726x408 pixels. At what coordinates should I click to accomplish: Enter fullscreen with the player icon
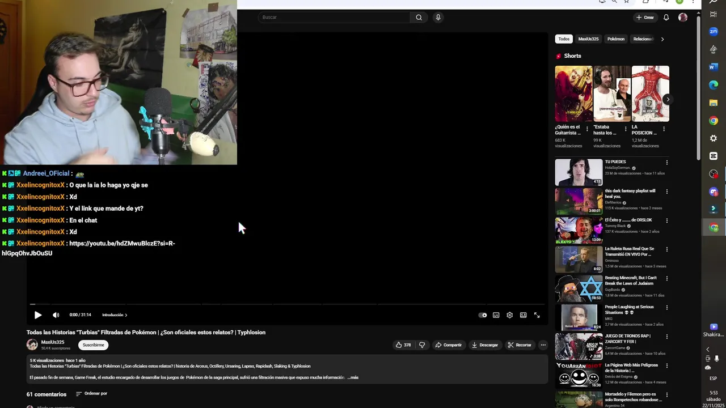click(537, 315)
